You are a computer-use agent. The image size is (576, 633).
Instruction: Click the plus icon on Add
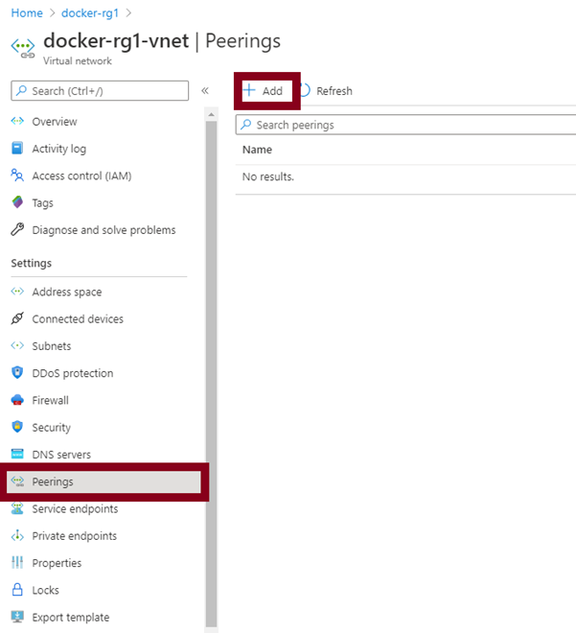click(249, 90)
